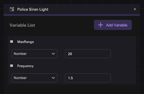Click empty space right of MaxRange value field
Viewport: 144px width, 94px height.
[x=123, y=54]
